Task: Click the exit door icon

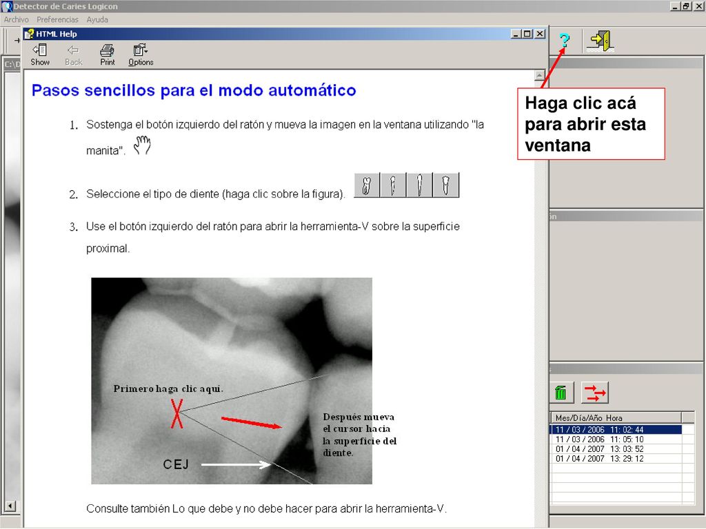Action: point(601,41)
